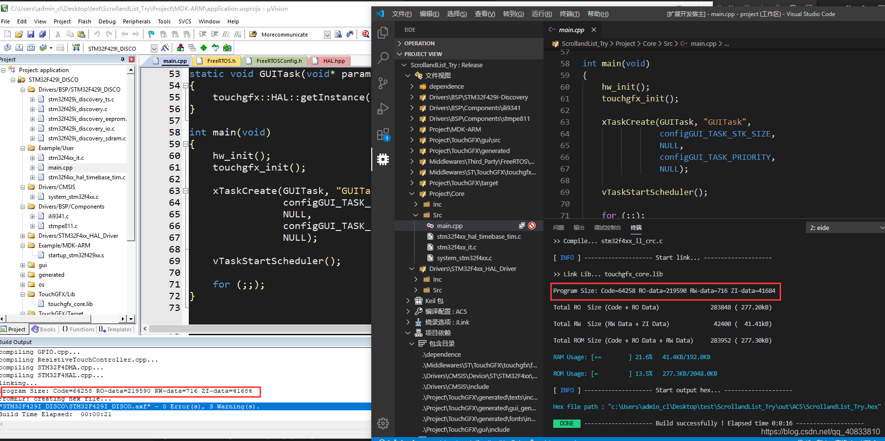Expand Project\MDK-ARM folder in EIDE tree
The image size is (885, 441).
click(x=412, y=129)
